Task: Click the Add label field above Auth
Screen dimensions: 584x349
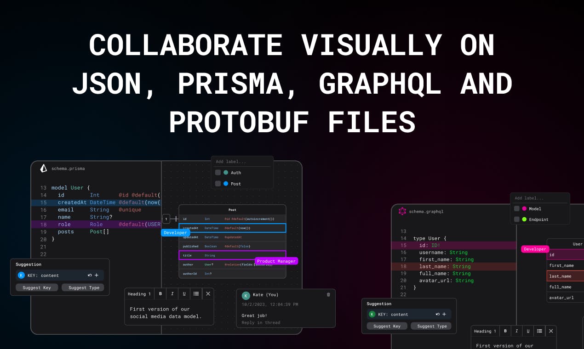Action: [242, 162]
